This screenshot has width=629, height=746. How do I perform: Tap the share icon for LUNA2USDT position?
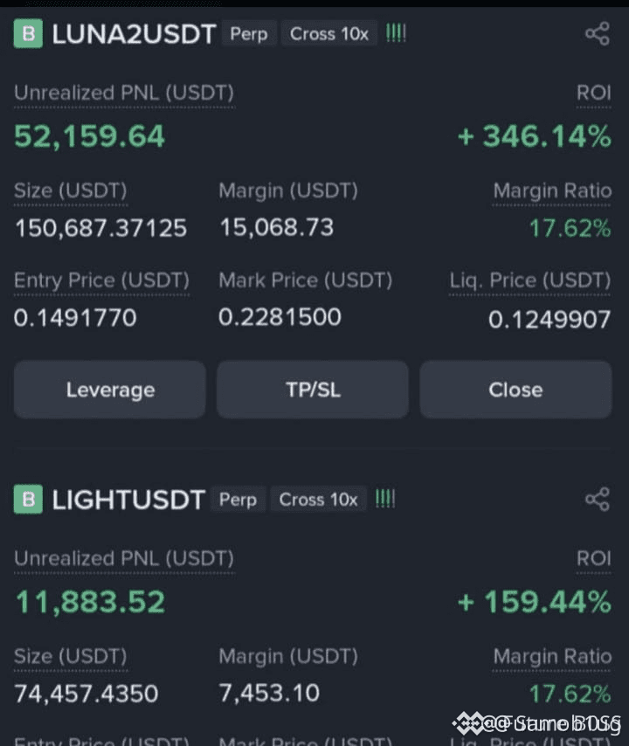click(x=598, y=34)
